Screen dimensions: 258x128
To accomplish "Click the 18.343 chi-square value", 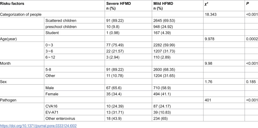I will tap(210, 14).
